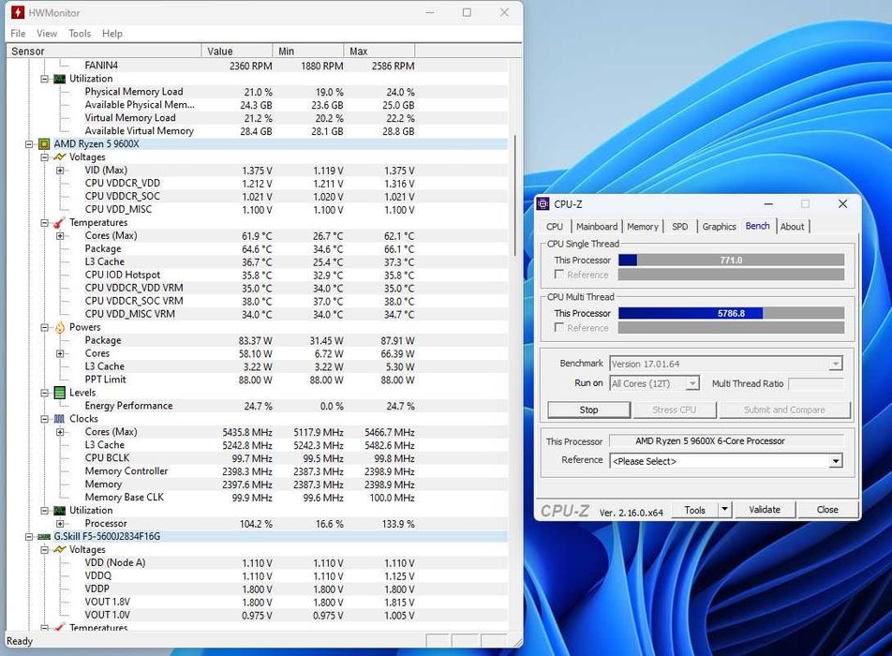This screenshot has height=656, width=892.
Task: Switch to the CPU tab in CPU-Z
Action: coord(555,227)
